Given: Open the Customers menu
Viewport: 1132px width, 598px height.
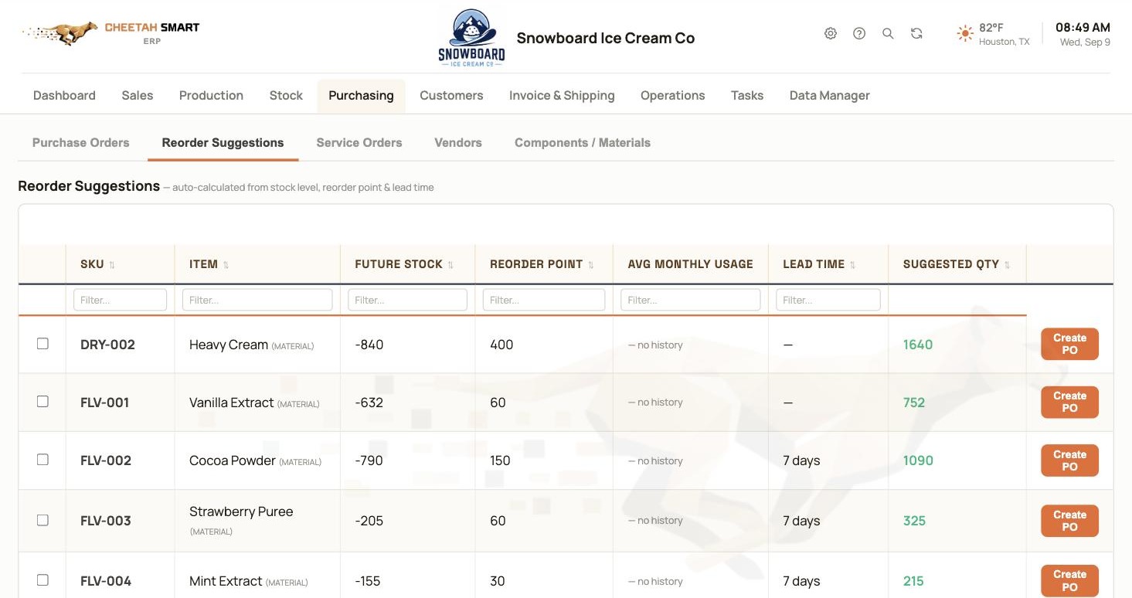Looking at the screenshot, I should (451, 96).
